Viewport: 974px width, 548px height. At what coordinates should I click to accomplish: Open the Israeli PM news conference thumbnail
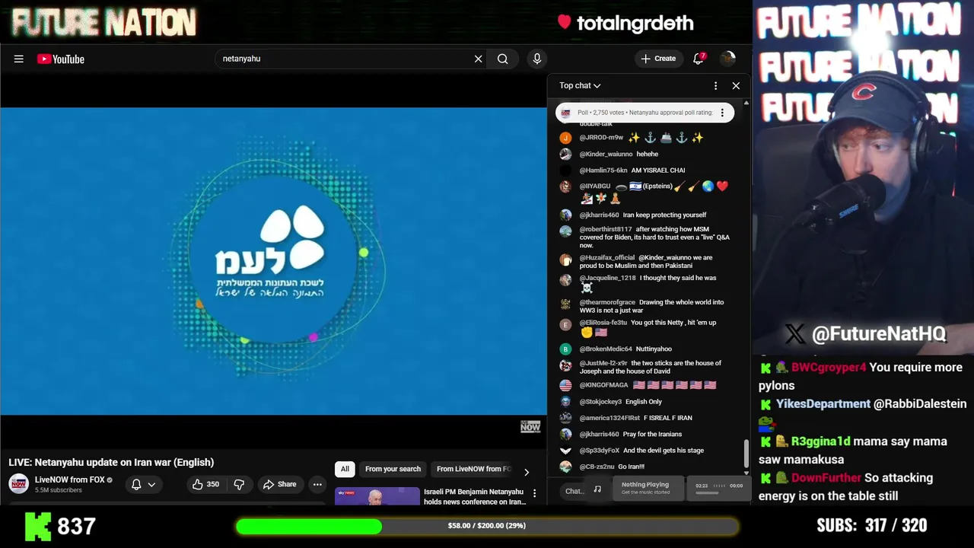click(x=377, y=496)
